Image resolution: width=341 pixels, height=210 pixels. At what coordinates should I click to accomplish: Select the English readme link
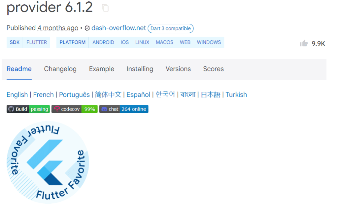17,94
